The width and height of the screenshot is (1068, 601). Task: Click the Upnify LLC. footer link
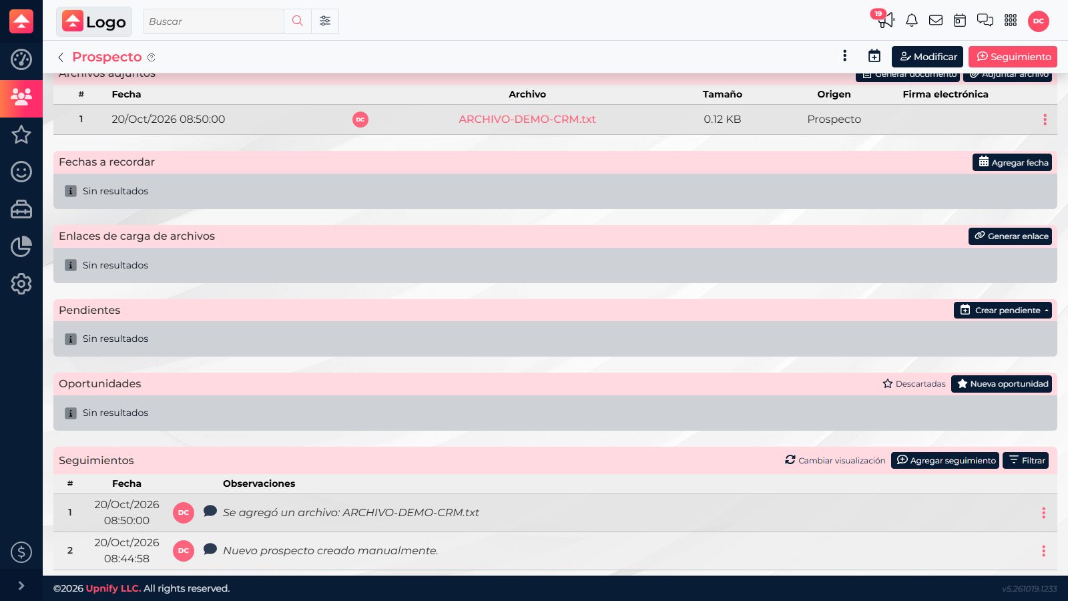tap(113, 588)
